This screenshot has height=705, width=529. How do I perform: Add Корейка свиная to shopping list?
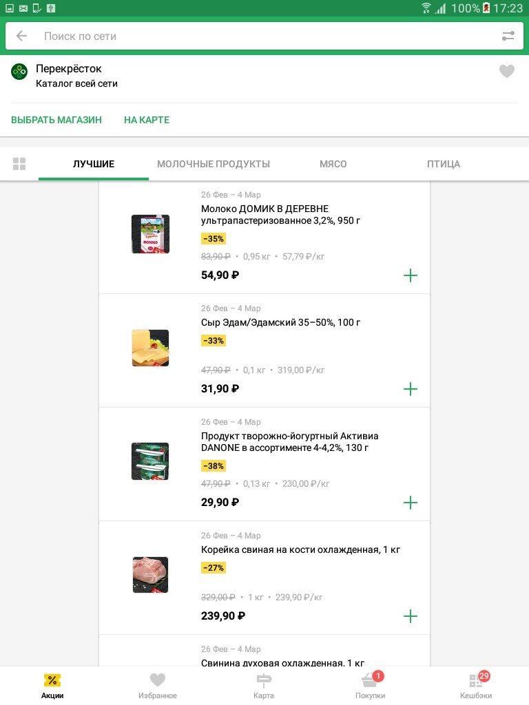tap(411, 616)
